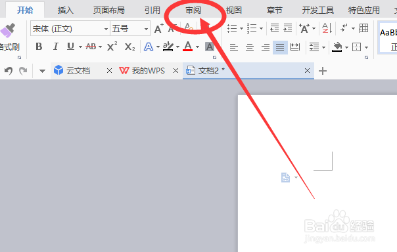Viewport: 397px width, 252px height.
Task: Open the font name combo box 宋体 (正文)
Action: click(70, 29)
